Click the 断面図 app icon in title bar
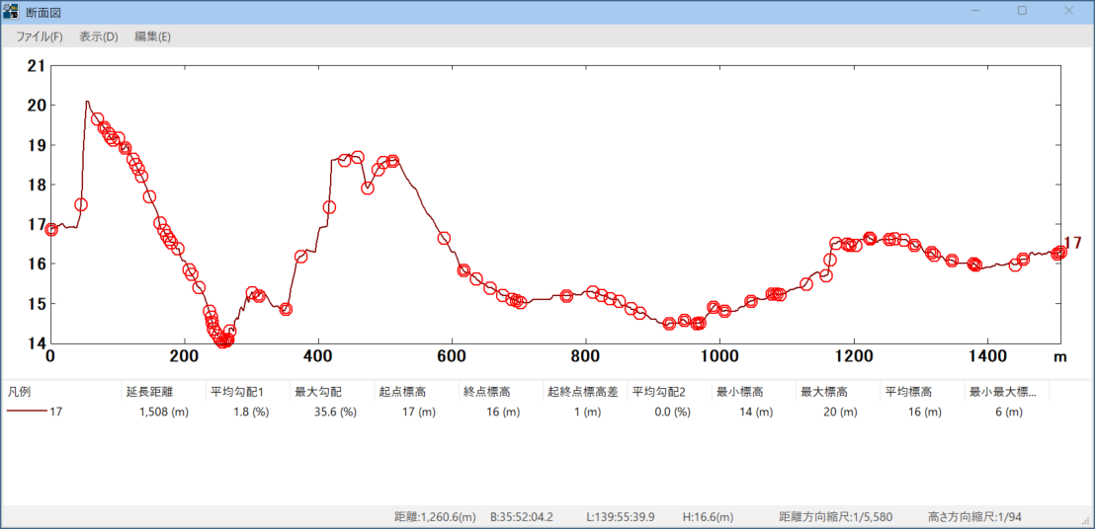The width and height of the screenshot is (1095, 529). 11,11
